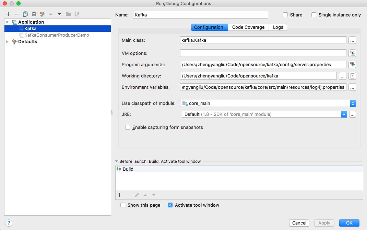Sort configurations alphabetically
Viewport: 367px width, 230px height.
77,14
